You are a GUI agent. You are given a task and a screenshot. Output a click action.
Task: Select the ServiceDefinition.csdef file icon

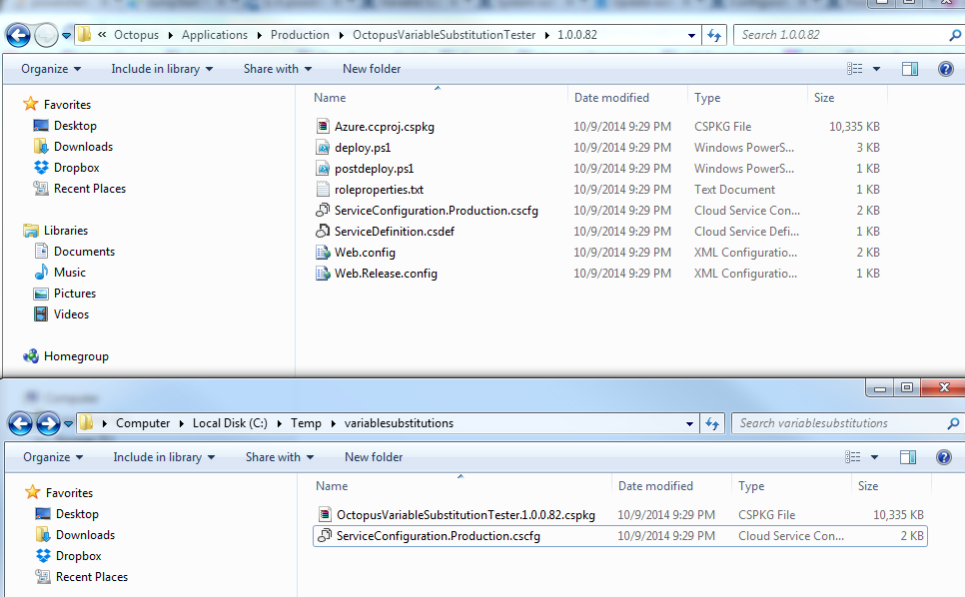[323, 232]
